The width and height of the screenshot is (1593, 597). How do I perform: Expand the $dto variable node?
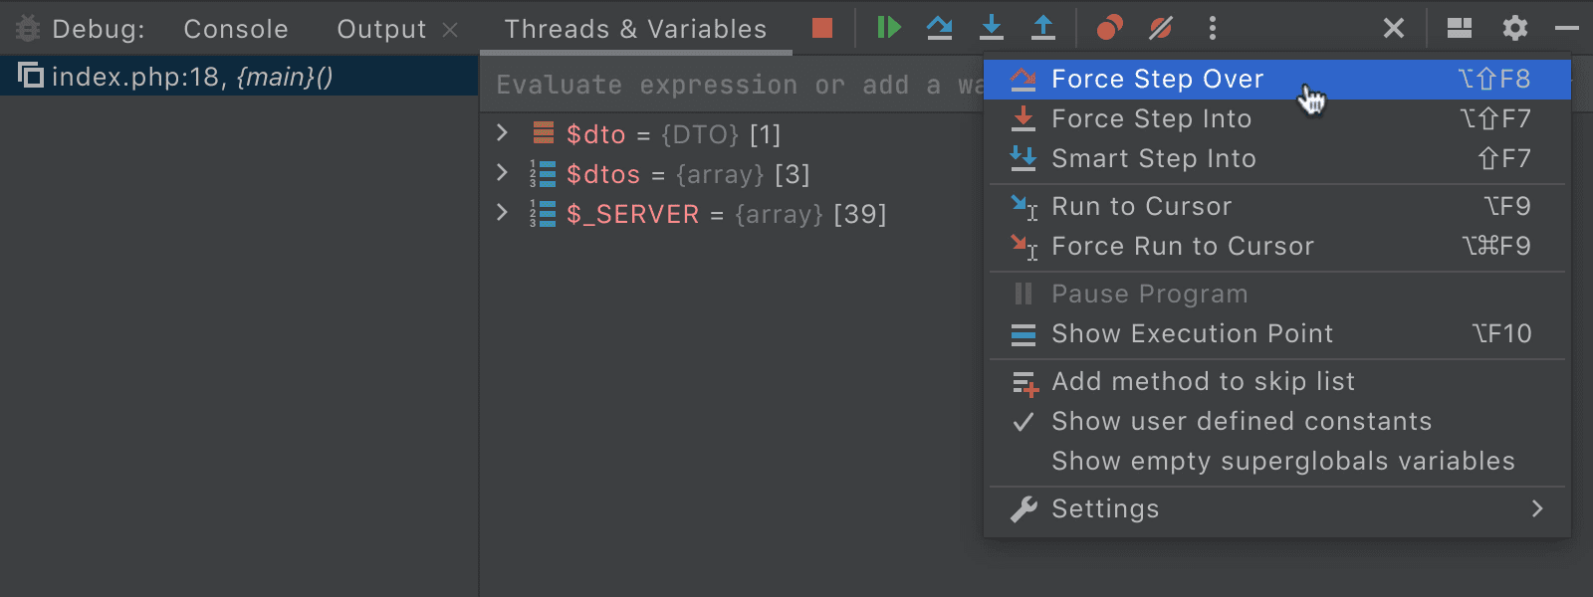503,133
